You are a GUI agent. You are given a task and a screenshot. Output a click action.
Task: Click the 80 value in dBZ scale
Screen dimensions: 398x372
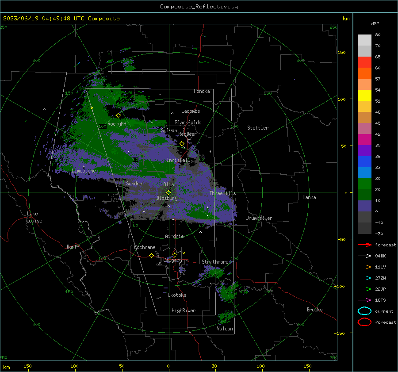click(x=378, y=35)
